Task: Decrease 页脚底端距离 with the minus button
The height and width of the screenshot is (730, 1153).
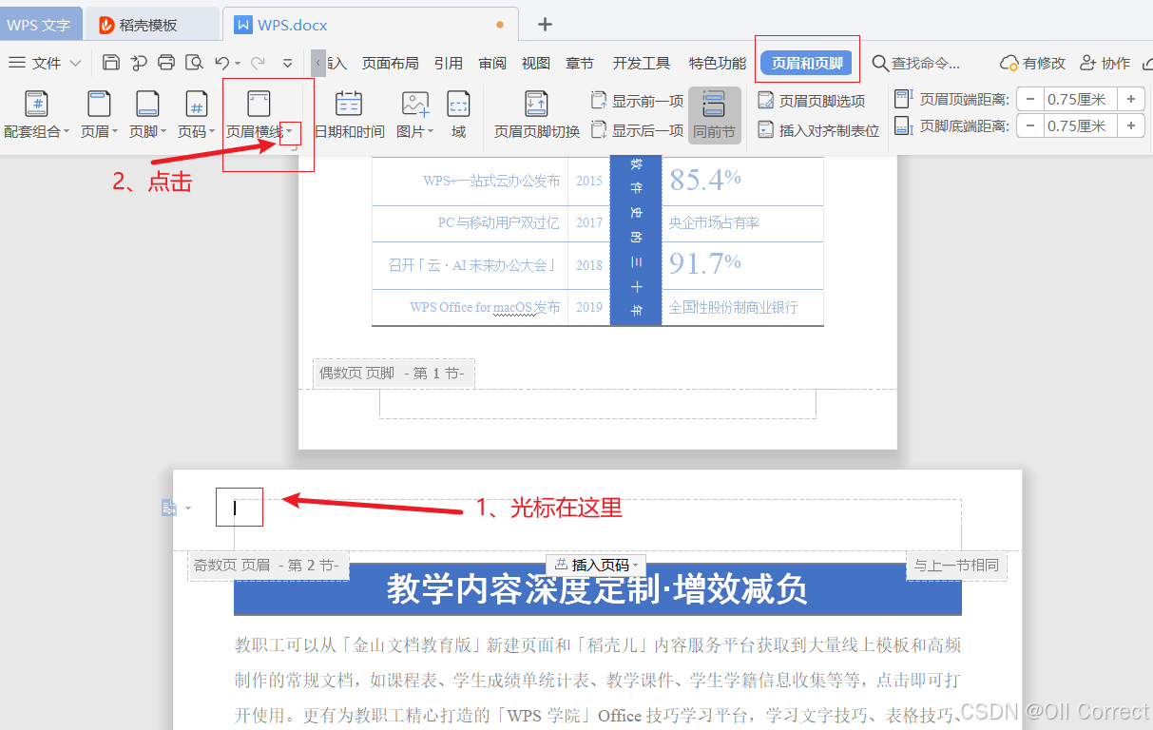Action: [1029, 125]
